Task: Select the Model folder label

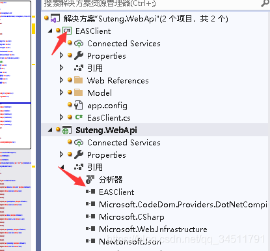Action: (100, 93)
